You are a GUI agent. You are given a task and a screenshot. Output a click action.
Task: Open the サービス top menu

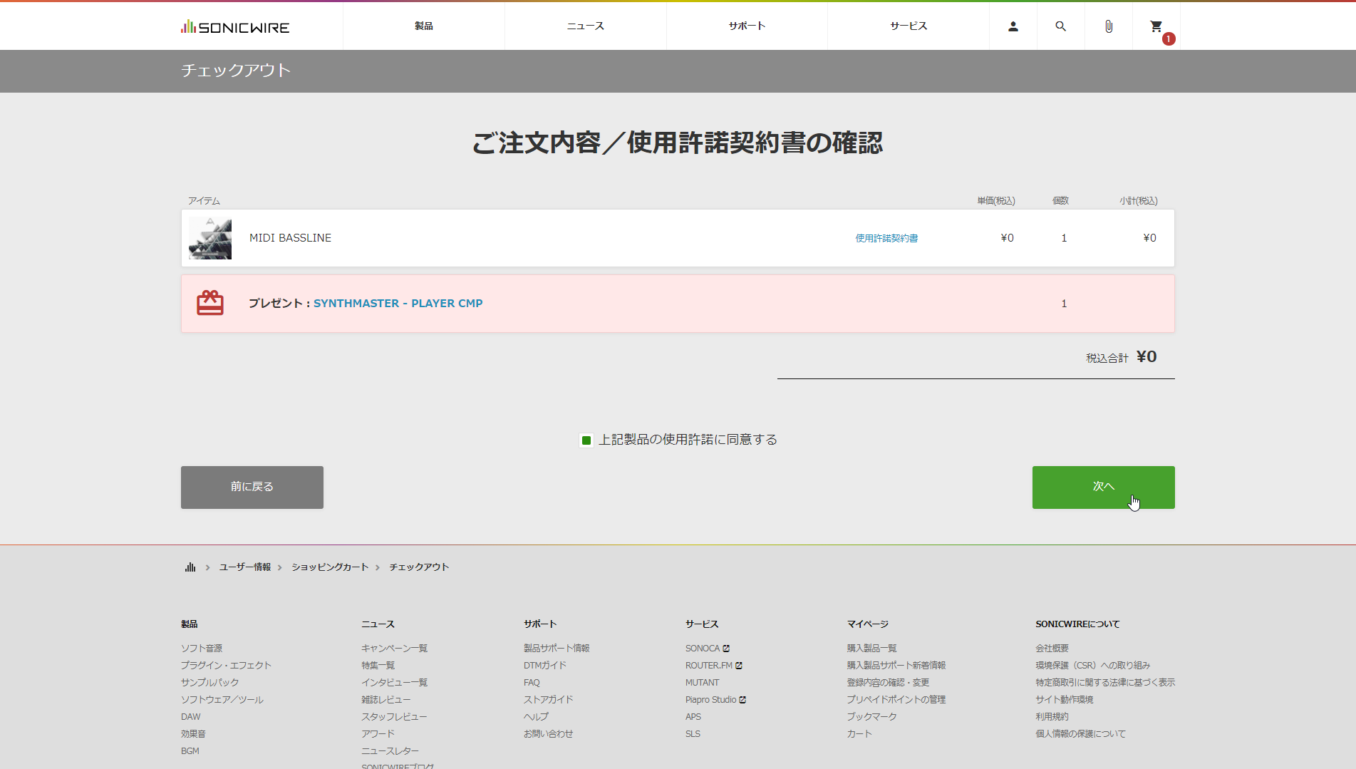[x=909, y=26]
